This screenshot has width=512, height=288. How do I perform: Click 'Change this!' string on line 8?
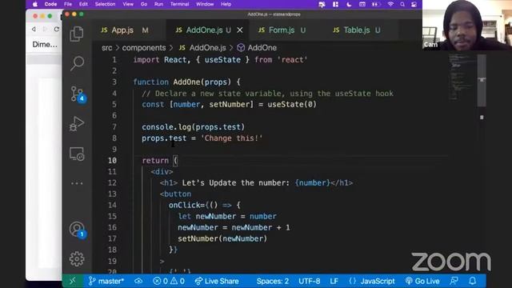pos(231,138)
